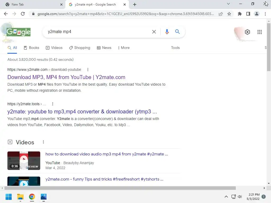Close the y2mate mp4 Google Search tab
This screenshot has width=271, height=203.
point(125,4)
